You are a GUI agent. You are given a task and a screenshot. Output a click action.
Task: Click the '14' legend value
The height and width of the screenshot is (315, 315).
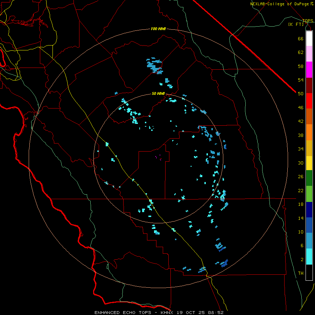click(x=301, y=218)
